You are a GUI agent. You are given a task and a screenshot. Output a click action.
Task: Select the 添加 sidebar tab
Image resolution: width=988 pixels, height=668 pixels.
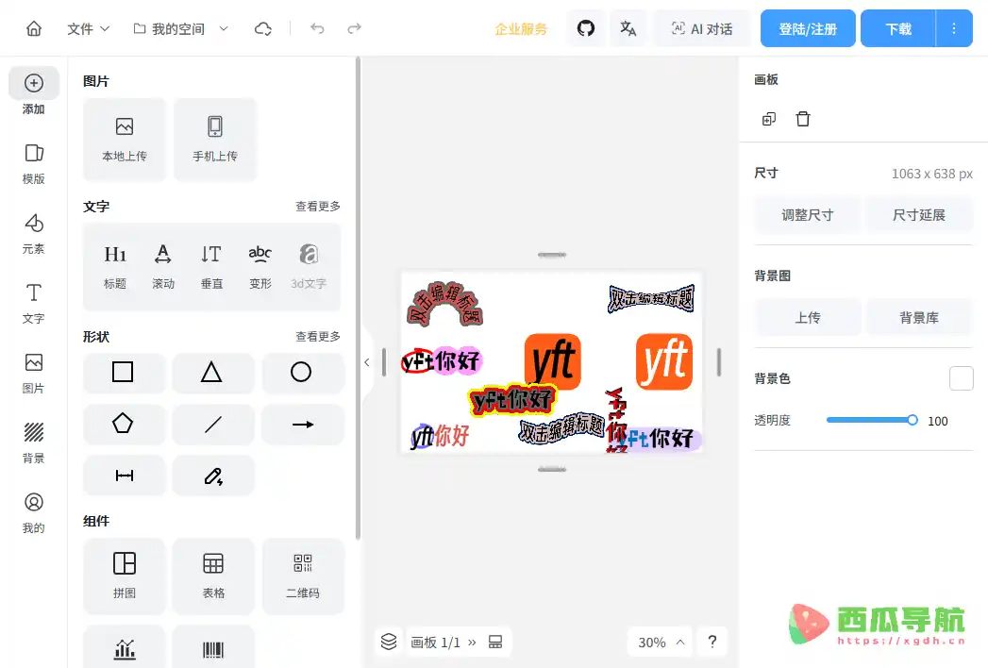pos(34,92)
